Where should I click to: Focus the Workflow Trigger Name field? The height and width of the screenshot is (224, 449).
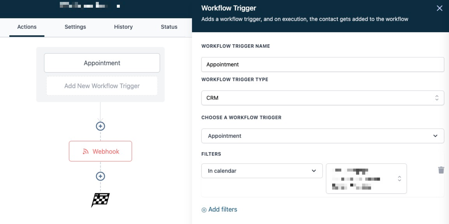pos(323,64)
